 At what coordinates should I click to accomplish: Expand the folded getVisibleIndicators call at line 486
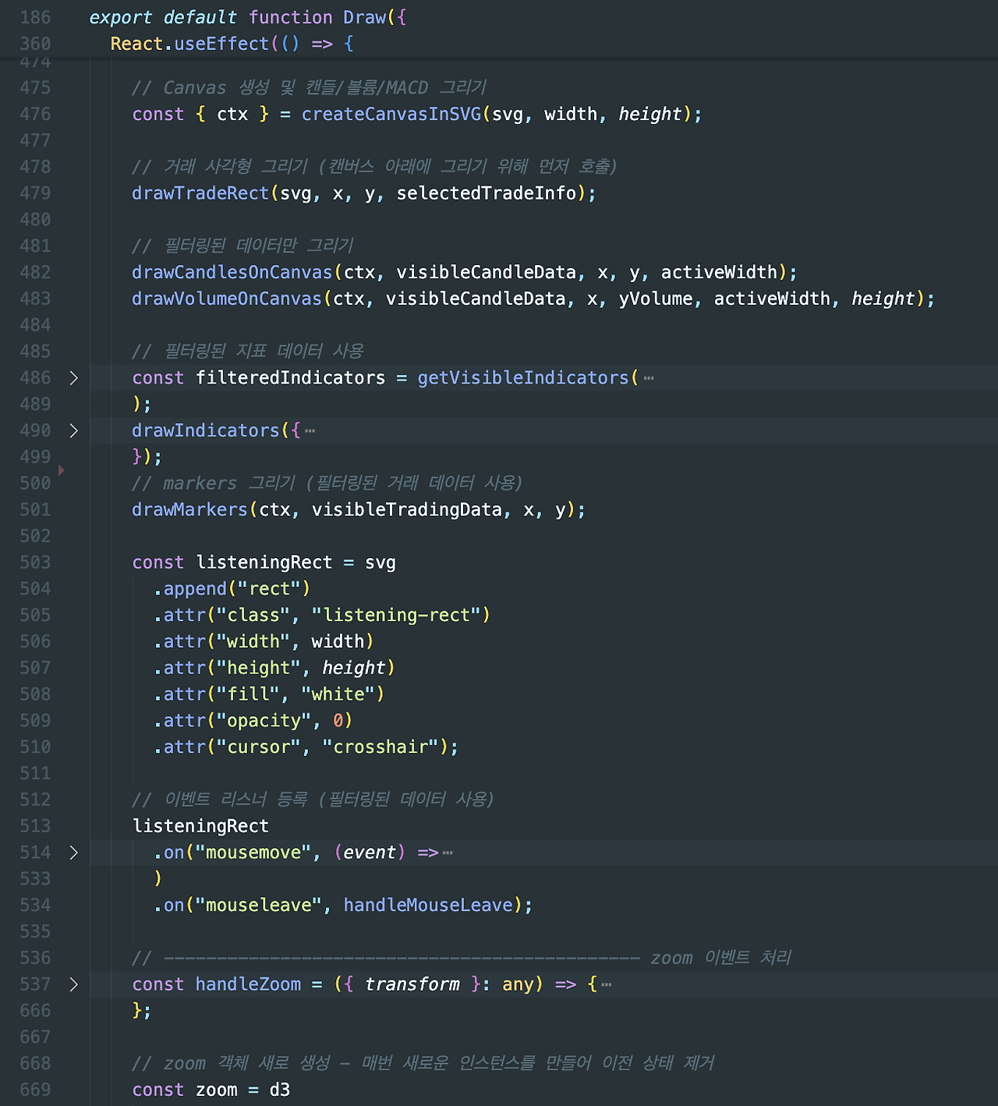[x=73, y=378]
